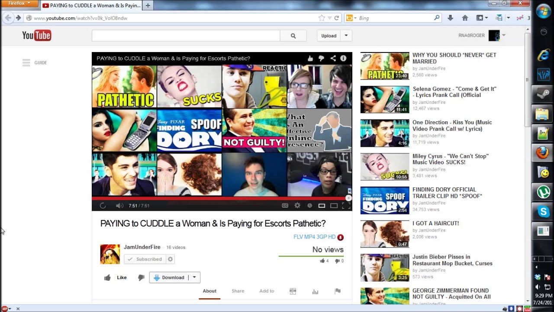Click the YouTube search magnifier button
Viewport: 554px width, 312px height.
coord(293,36)
